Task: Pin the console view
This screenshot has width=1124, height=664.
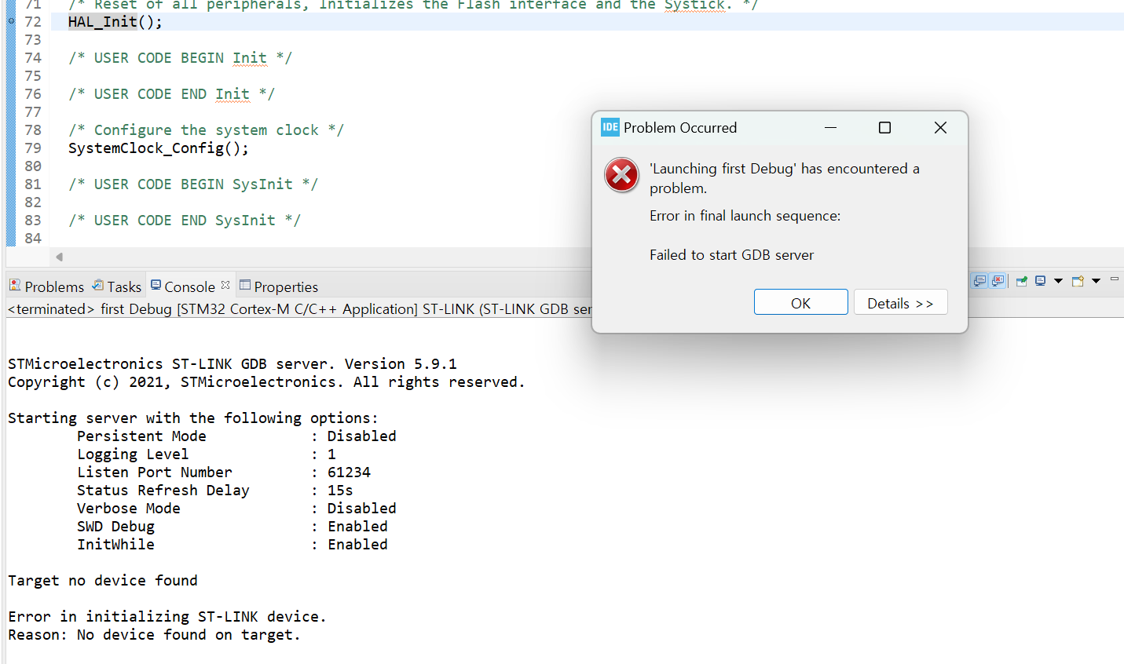Action: (x=1022, y=281)
